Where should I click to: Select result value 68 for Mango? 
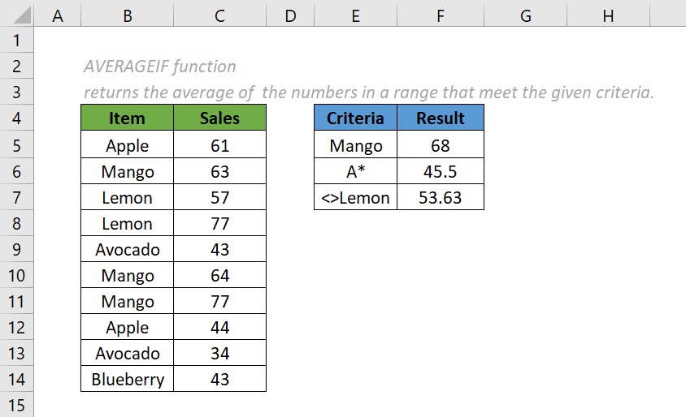tap(440, 145)
